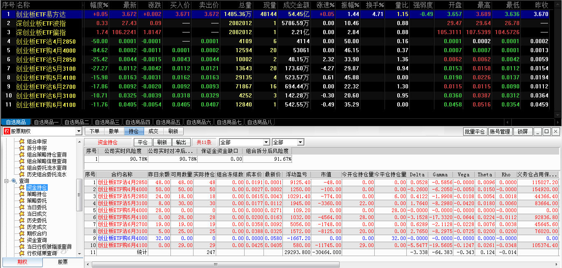The height and width of the screenshot is (268, 562).
Task: Open the first 全部 filter dropdown
Action: click(266, 142)
